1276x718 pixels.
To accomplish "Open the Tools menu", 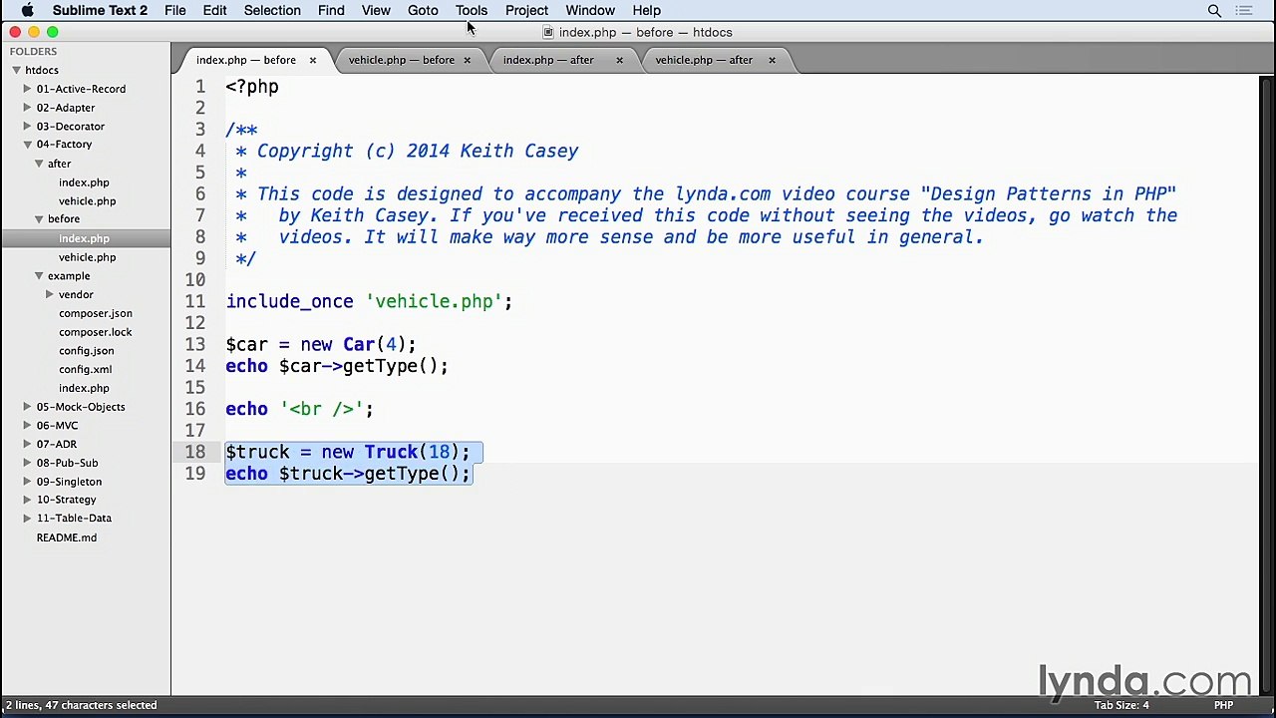I will click(472, 10).
